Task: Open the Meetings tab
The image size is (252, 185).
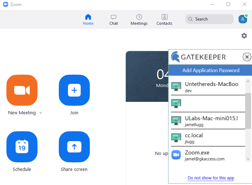Action: pyautogui.click(x=139, y=19)
